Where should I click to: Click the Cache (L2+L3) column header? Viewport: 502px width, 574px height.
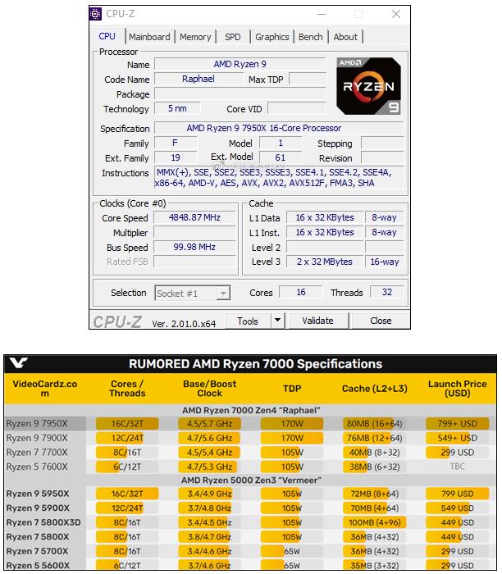[x=375, y=389]
